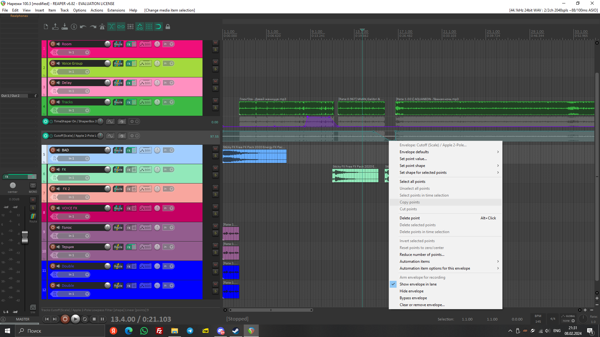Screen dimensions: 600x337
Task: Solo the VOICE FX track
Action: pyautogui.click(x=215, y=214)
